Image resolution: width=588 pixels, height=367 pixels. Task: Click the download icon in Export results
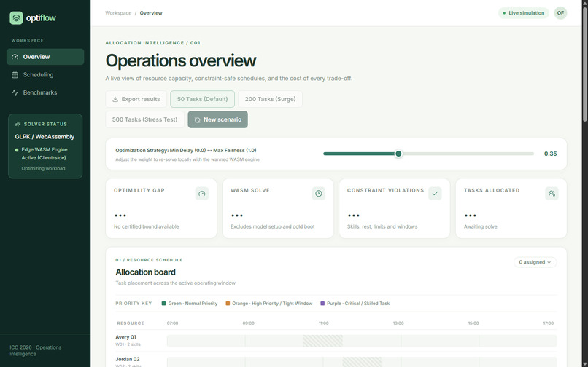click(115, 99)
